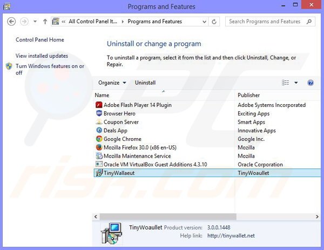Click the 'Deals App' entry name

pos(116,131)
